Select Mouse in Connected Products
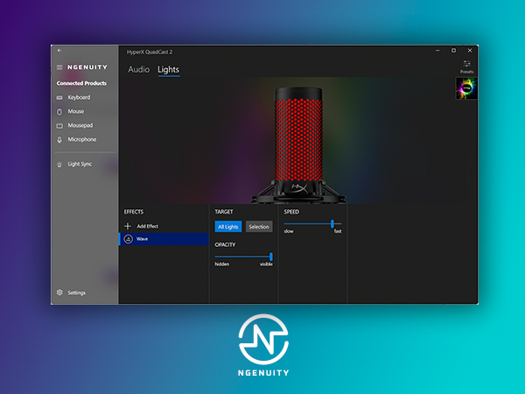Screen dimensions: 525x394 click(x=76, y=111)
